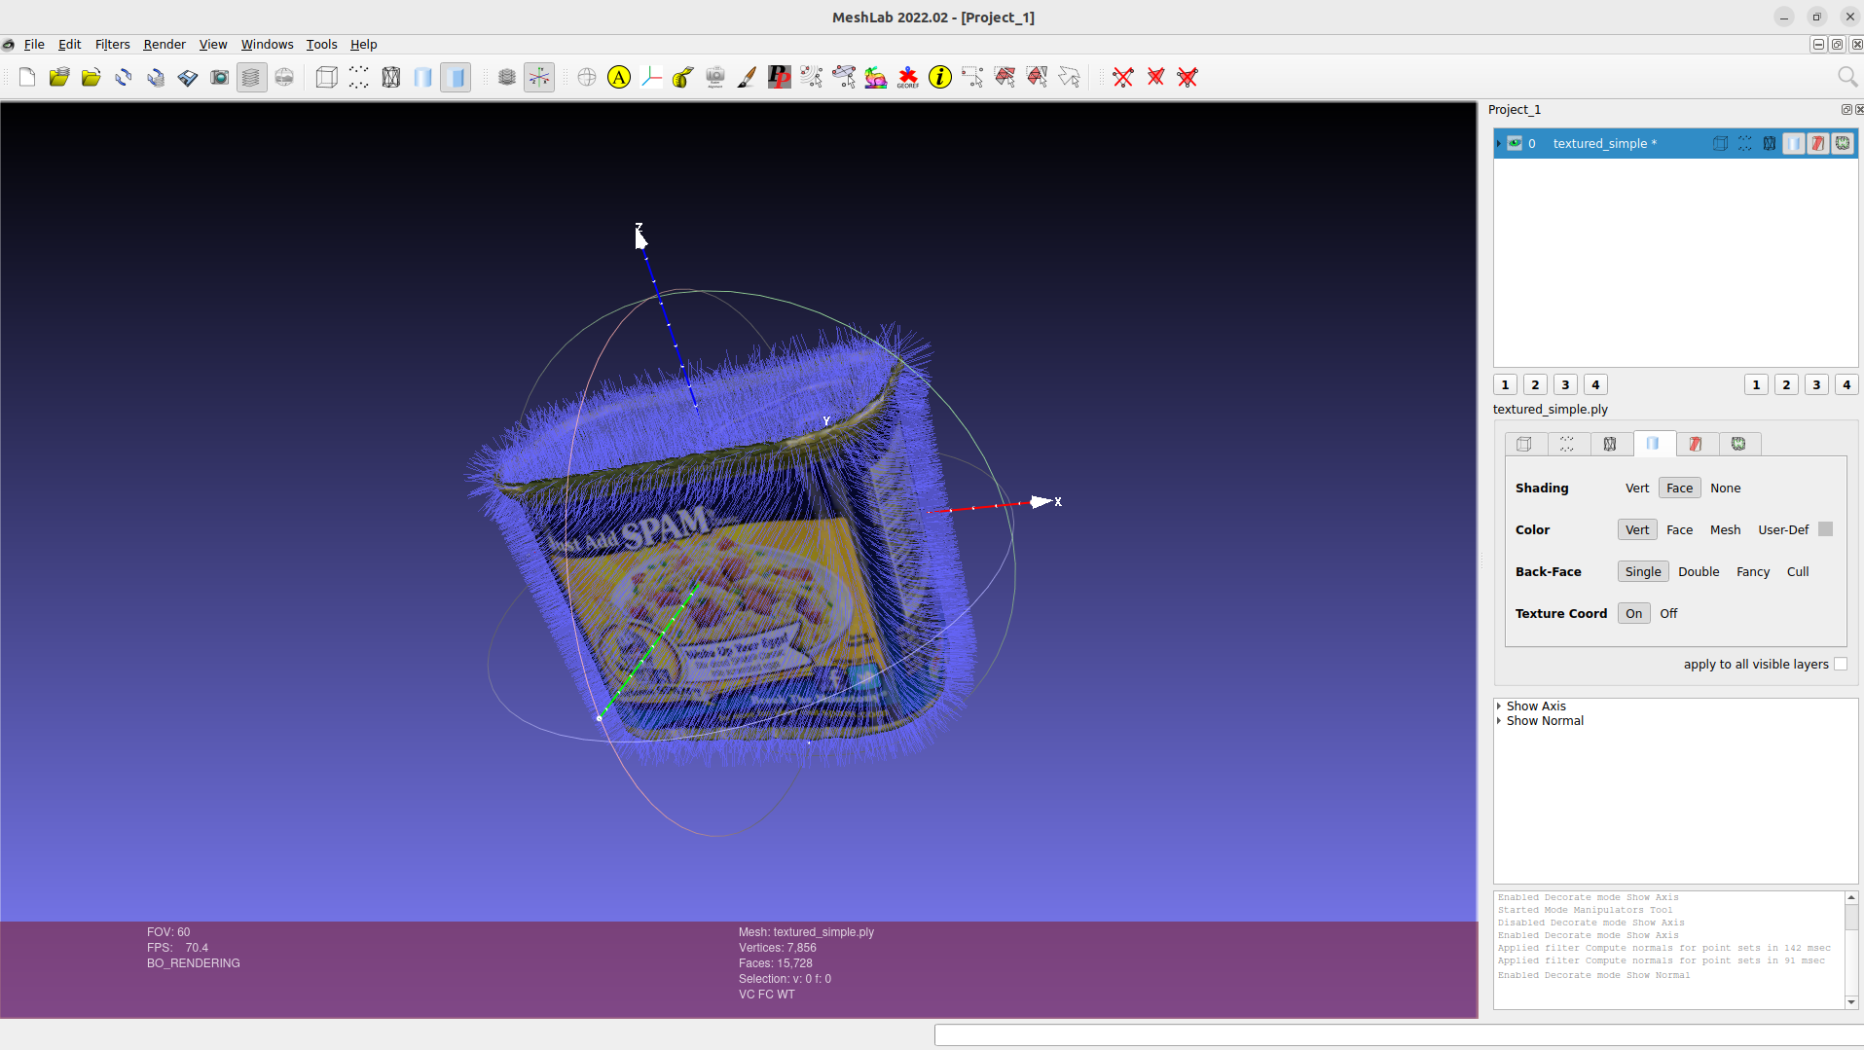This screenshot has width=1864, height=1050.
Task: Open a new empty project
Action: point(26,77)
